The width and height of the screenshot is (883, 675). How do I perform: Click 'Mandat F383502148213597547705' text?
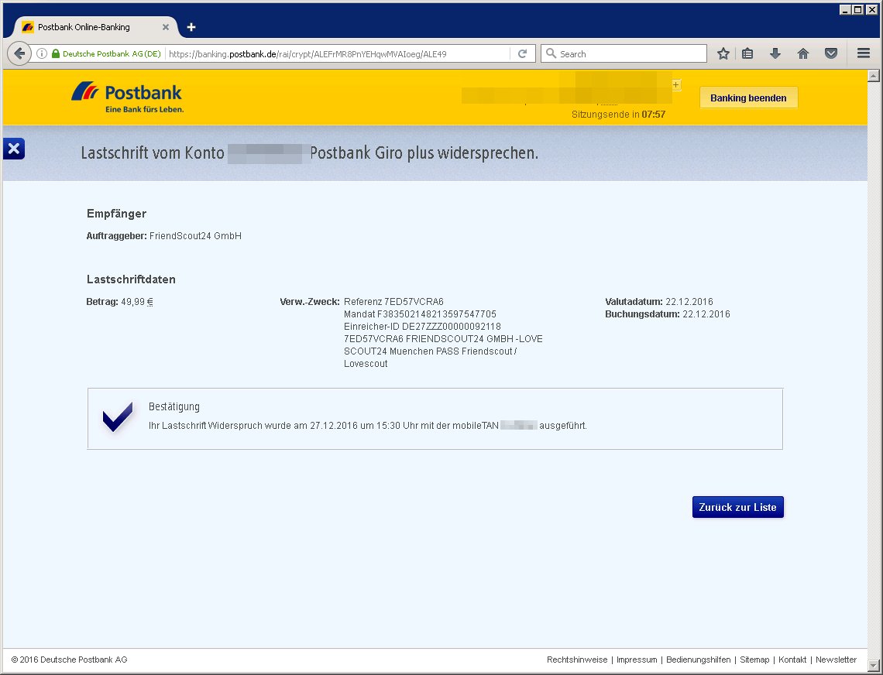(x=420, y=314)
